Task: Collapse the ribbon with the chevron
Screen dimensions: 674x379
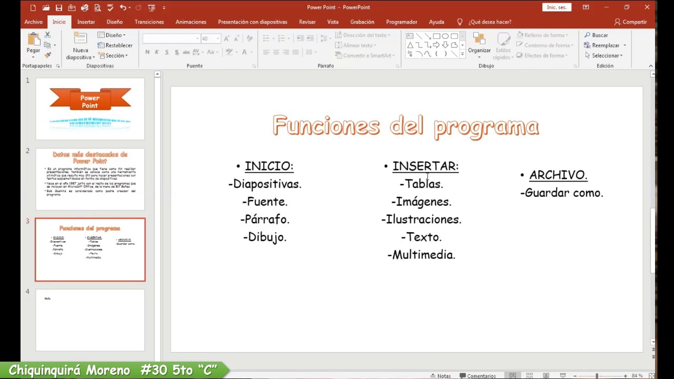Action: [651, 66]
